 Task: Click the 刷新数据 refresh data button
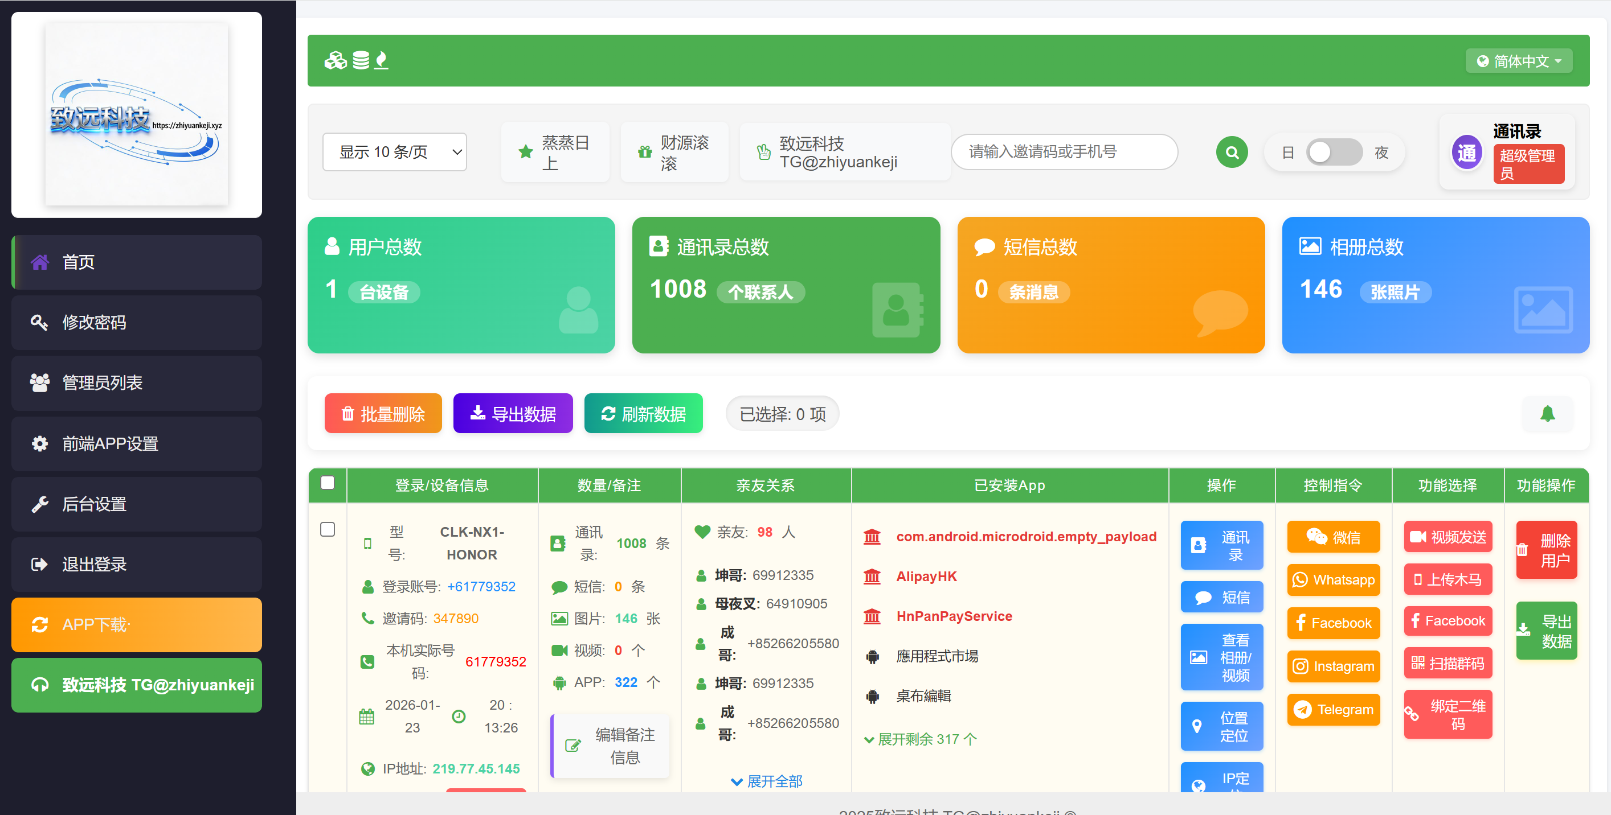coord(643,413)
